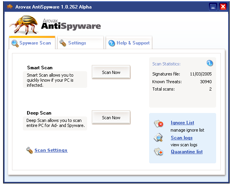Click the wrench icon on the Settings tab
The image size is (232, 185).
click(x=63, y=43)
